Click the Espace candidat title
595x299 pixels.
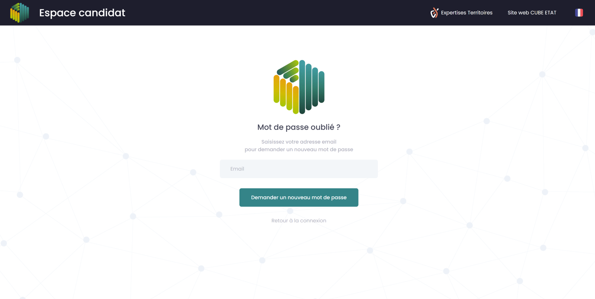pos(82,13)
